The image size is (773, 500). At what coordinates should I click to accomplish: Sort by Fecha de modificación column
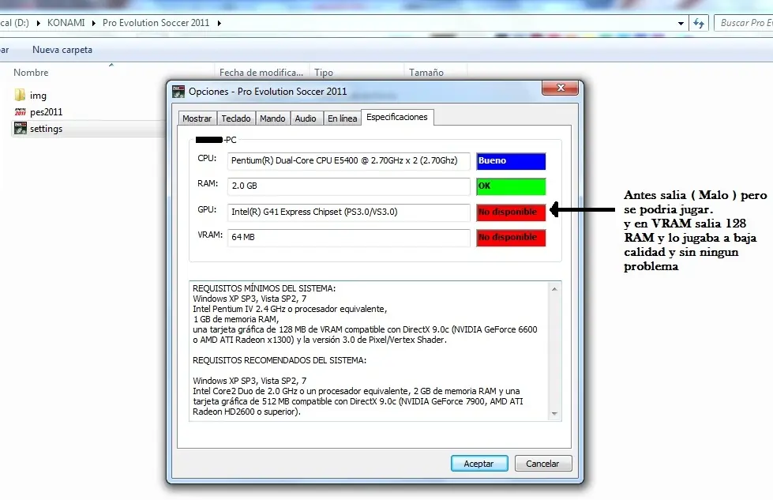click(261, 73)
